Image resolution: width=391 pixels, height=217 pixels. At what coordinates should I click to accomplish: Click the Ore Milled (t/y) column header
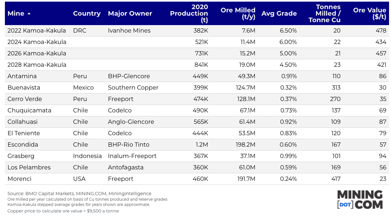coord(238,13)
